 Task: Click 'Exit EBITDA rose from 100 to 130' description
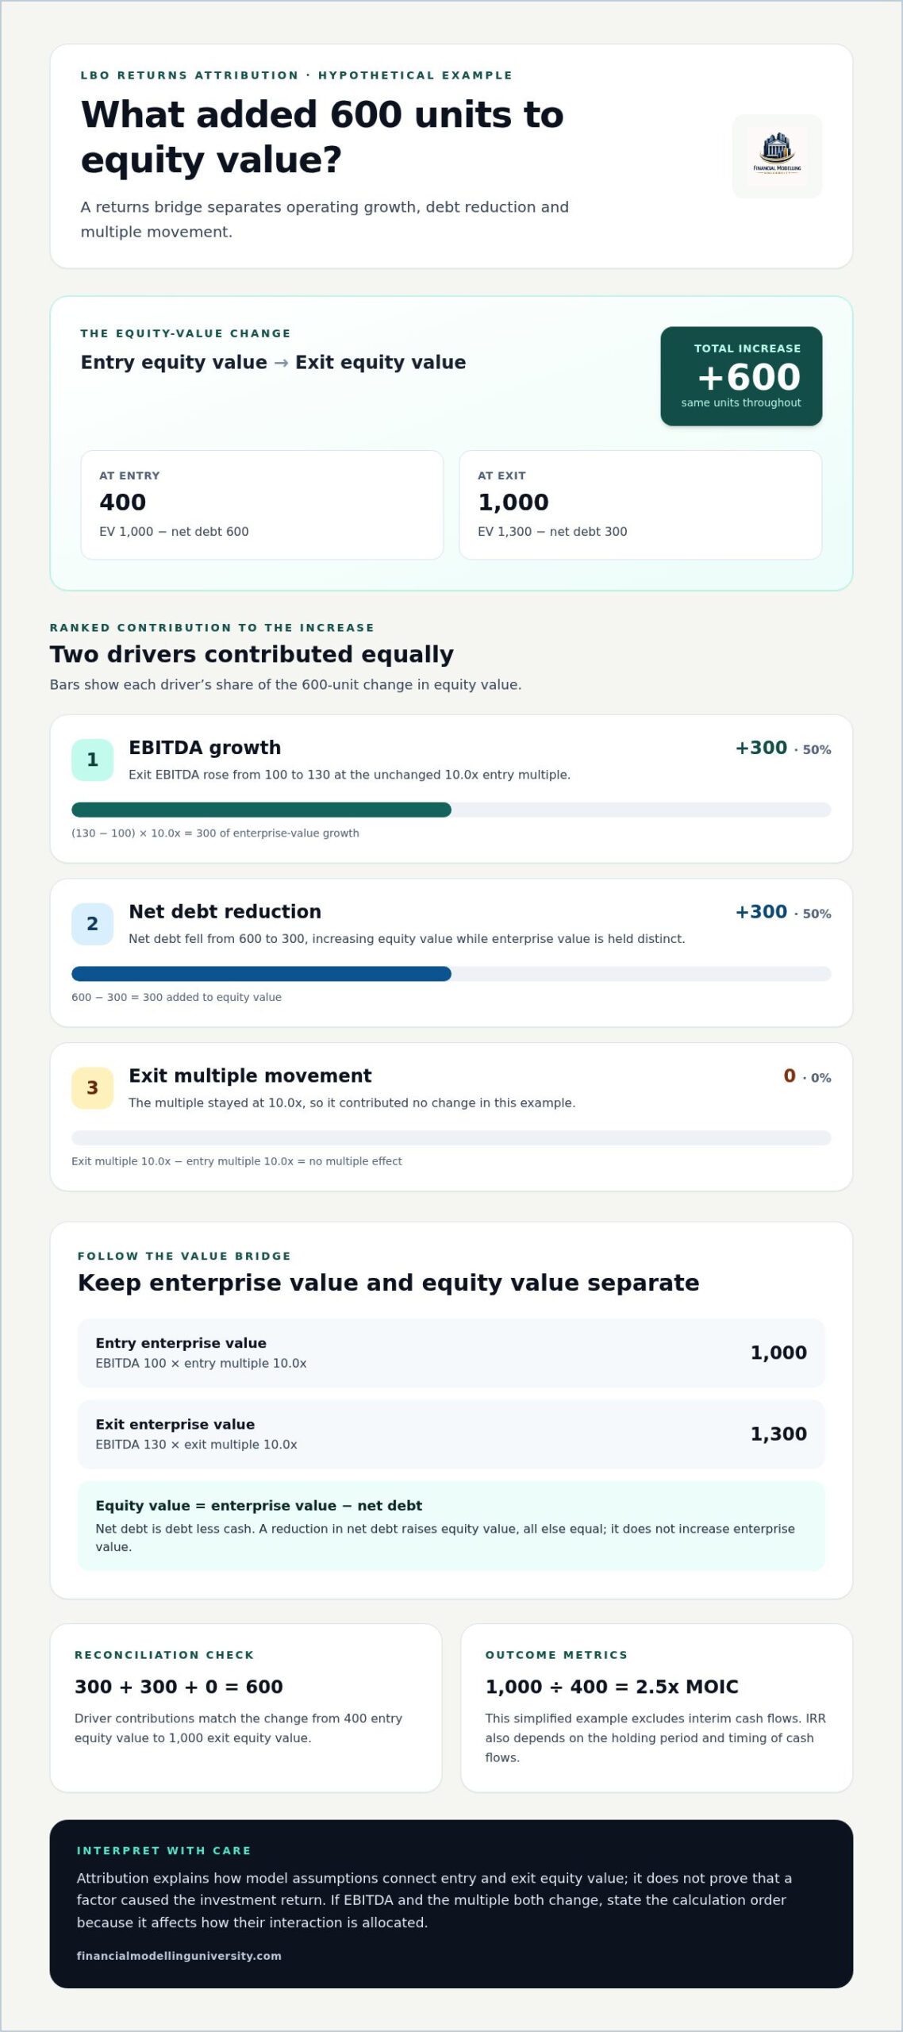coord(349,775)
